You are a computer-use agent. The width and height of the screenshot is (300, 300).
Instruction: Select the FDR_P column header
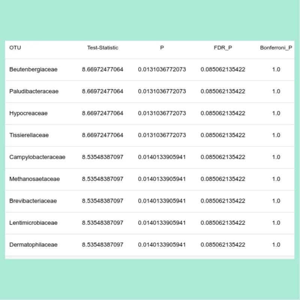pos(223,48)
